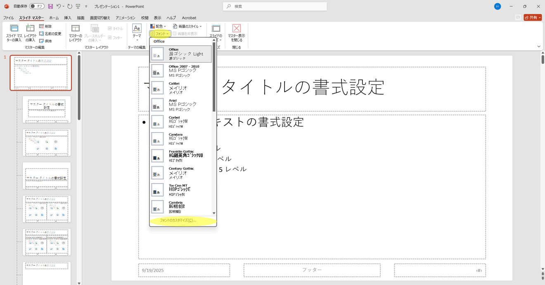This screenshot has width=545, height=285.
Task: Click フォントのカスタマイズ at list bottom
Action: pyautogui.click(x=178, y=221)
